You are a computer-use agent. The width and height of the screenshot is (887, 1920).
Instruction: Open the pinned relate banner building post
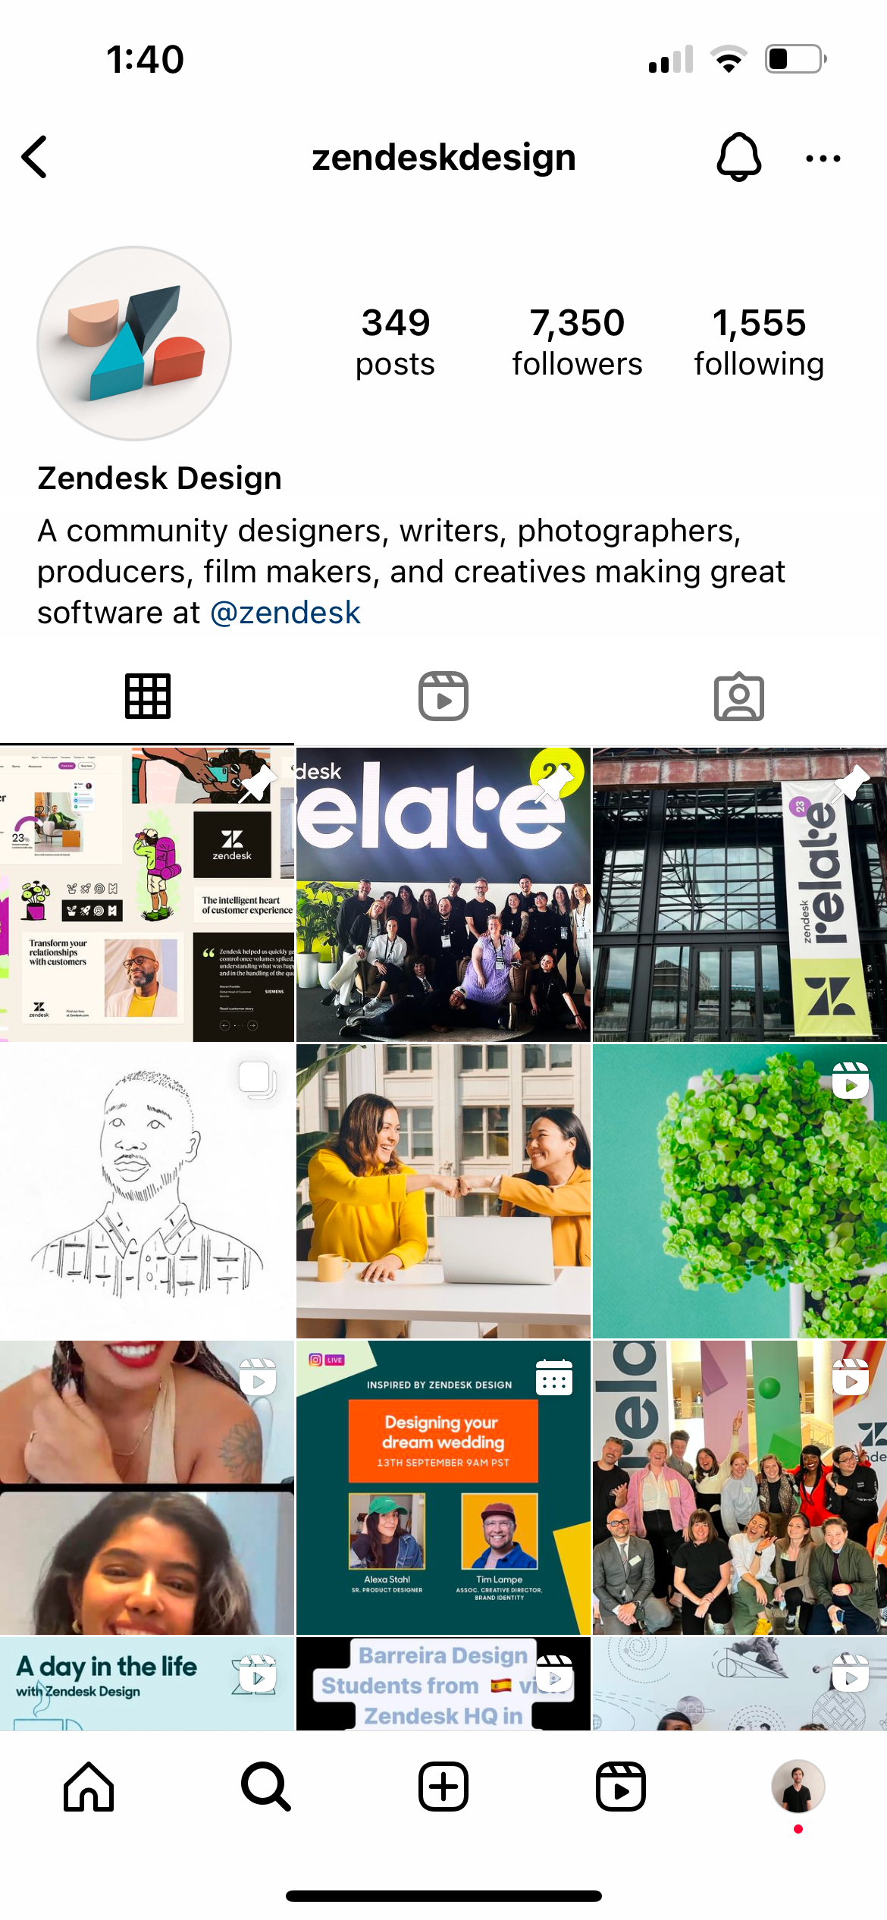click(x=740, y=895)
